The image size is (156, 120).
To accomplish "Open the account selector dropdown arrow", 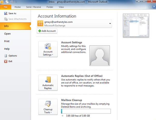I will [x=110, y=24].
